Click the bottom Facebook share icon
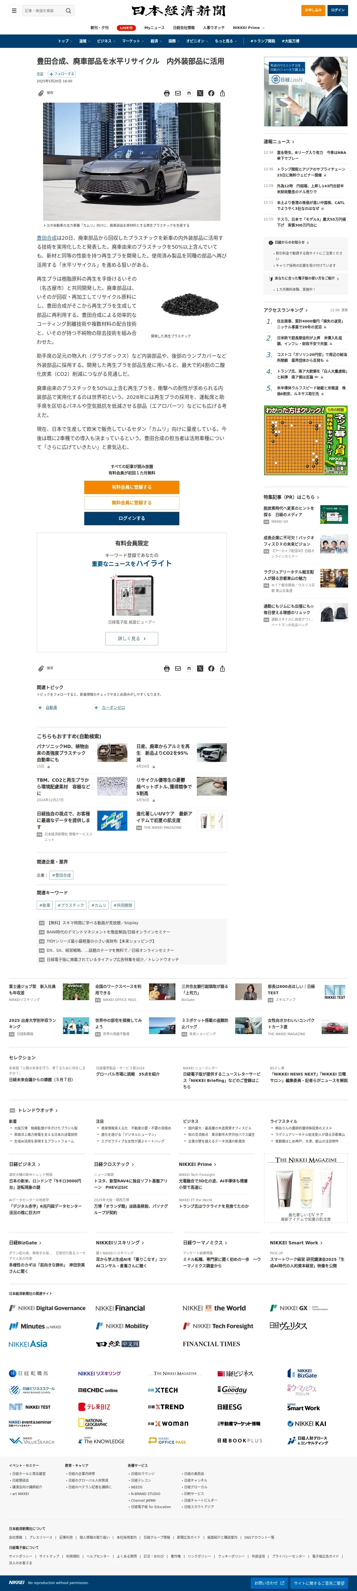357x1591 pixels. 211,668
